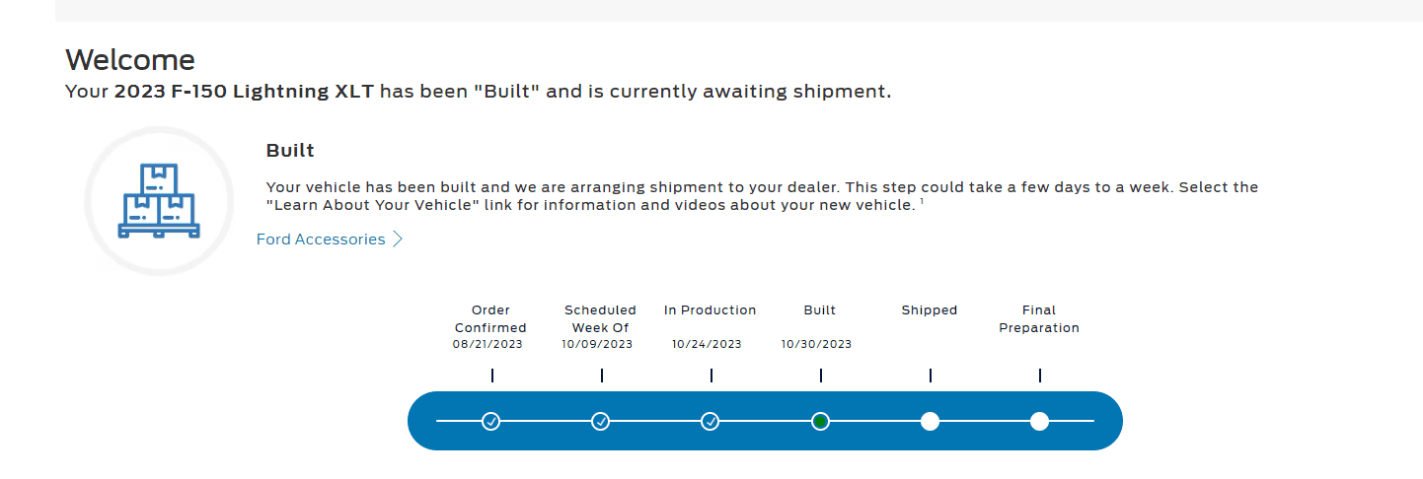Click the Shipped timeline label
The width and height of the screenshot is (1423, 479).
pos(929,310)
